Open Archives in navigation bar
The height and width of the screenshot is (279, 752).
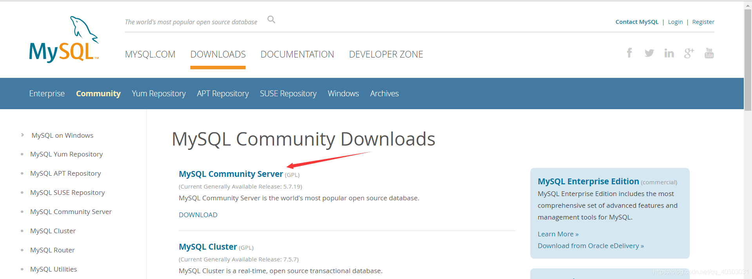click(384, 94)
